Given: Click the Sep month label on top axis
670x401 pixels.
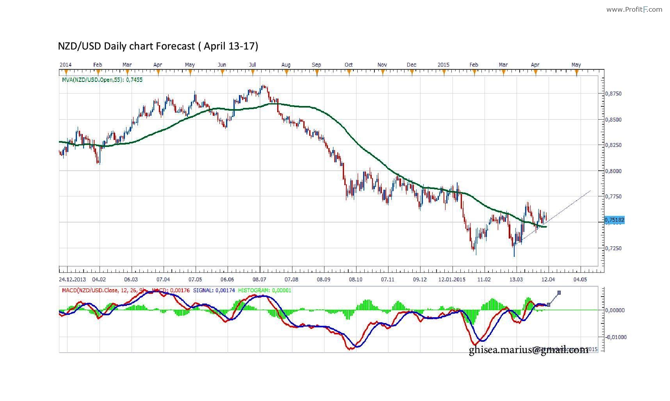Looking at the screenshot, I should [x=316, y=65].
